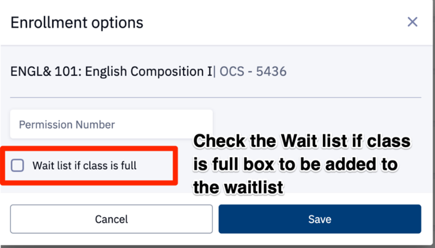Click the Permission Number input field
The width and height of the screenshot is (435, 248).
[x=111, y=125]
